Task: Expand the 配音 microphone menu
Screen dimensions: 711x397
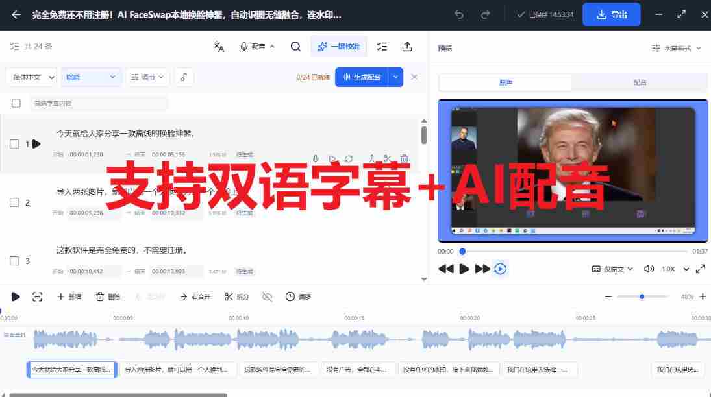Action: pos(257,46)
